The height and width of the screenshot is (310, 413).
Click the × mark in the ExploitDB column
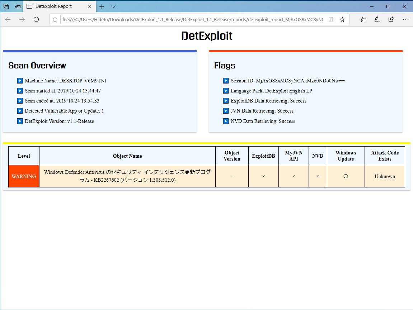tap(263, 176)
